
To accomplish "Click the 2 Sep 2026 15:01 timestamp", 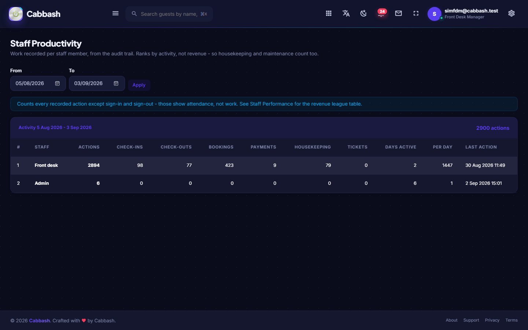I will (484, 183).
